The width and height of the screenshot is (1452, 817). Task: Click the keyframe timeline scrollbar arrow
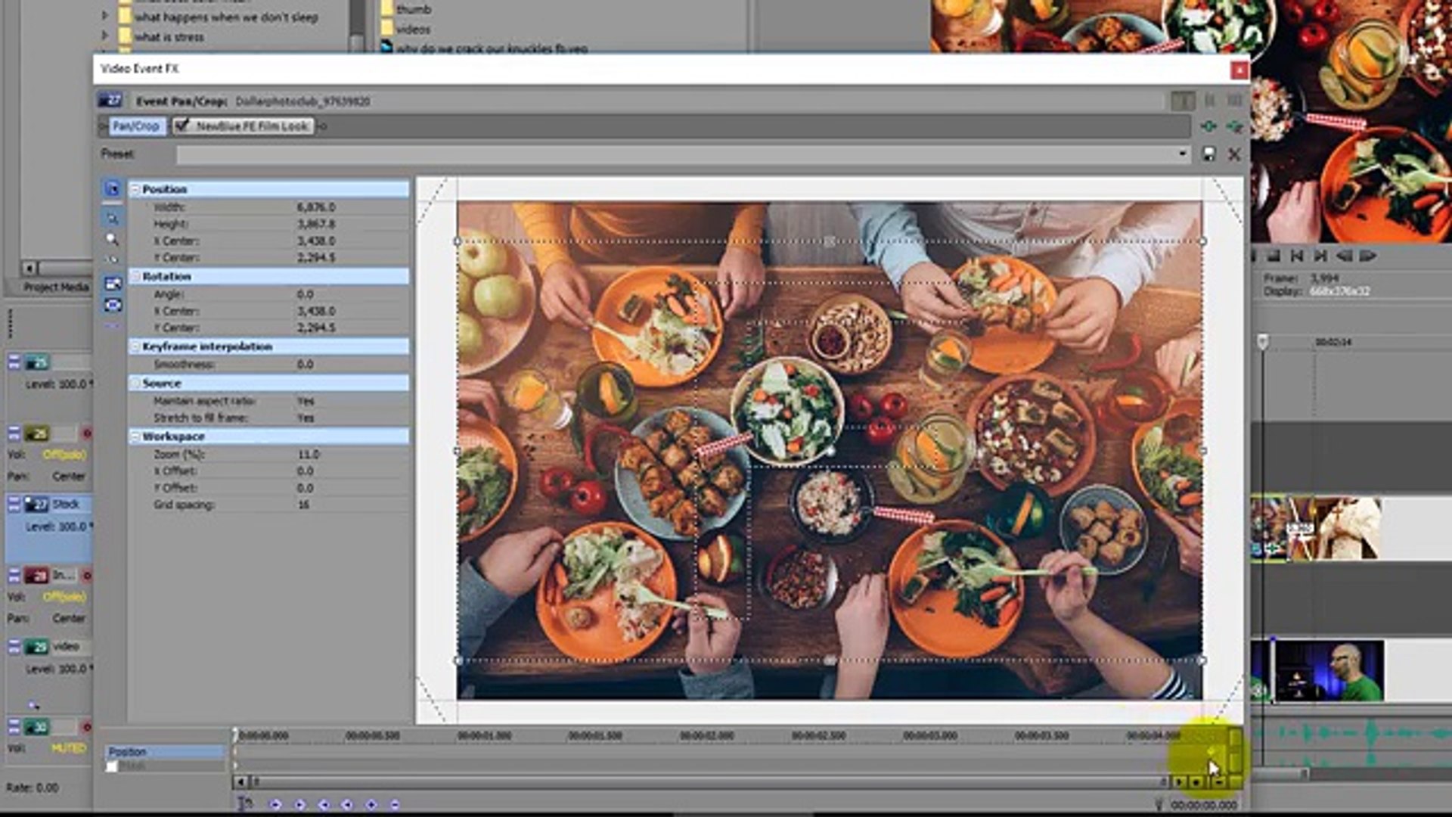tap(240, 781)
